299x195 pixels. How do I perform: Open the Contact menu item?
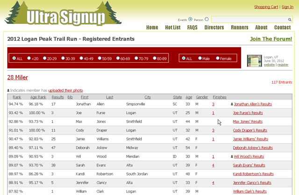tap(282, 28)
